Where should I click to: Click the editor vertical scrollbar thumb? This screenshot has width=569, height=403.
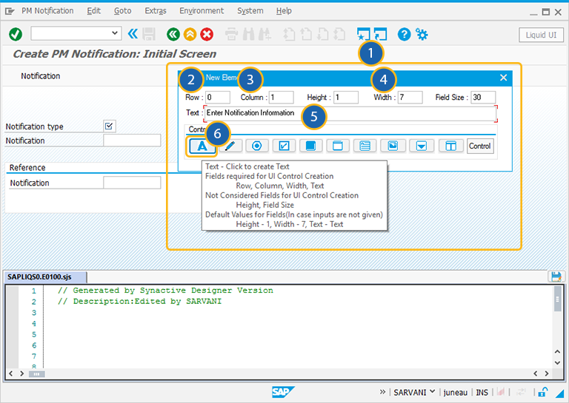tap(557, 299)
